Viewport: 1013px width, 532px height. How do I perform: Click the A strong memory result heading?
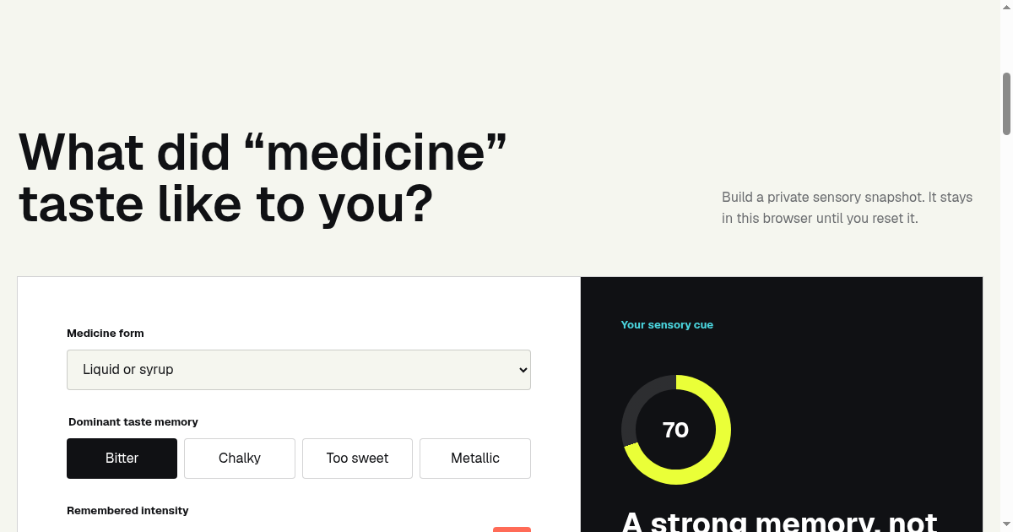click(x=779, y=522)
